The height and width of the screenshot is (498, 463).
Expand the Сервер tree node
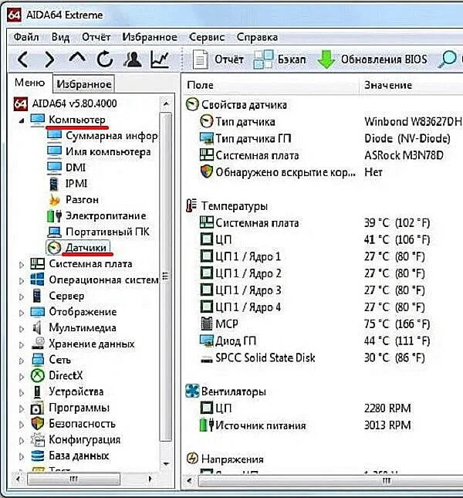22,296
